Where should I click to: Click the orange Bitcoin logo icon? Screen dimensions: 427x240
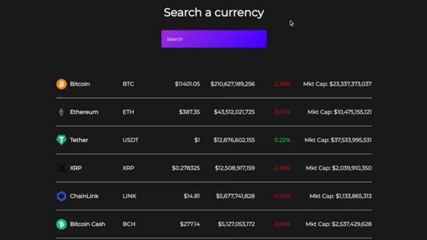(61, 84)
